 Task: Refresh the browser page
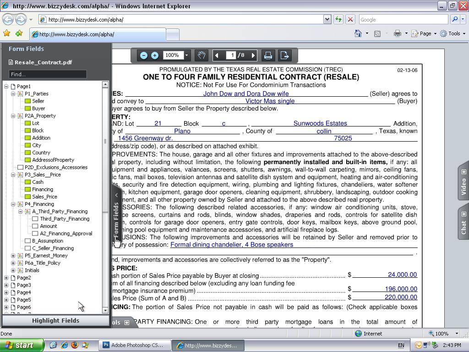338,19
